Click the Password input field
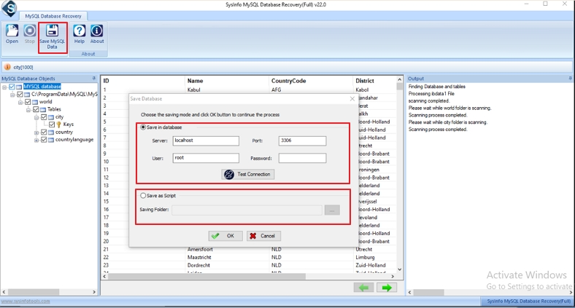 [x=302, y=158]
